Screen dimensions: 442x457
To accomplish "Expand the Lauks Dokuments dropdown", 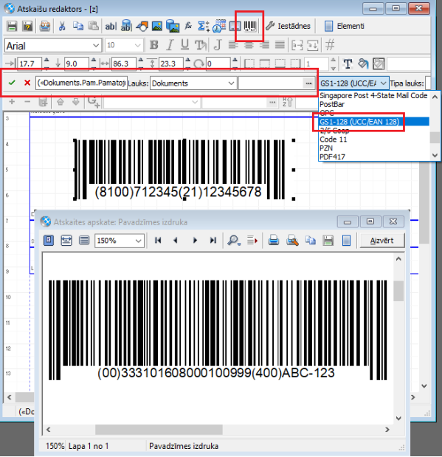I will coord(193,83).
